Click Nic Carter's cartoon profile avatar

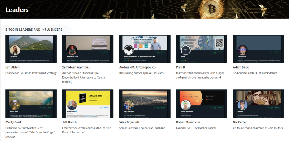click(x=242, y=105)
